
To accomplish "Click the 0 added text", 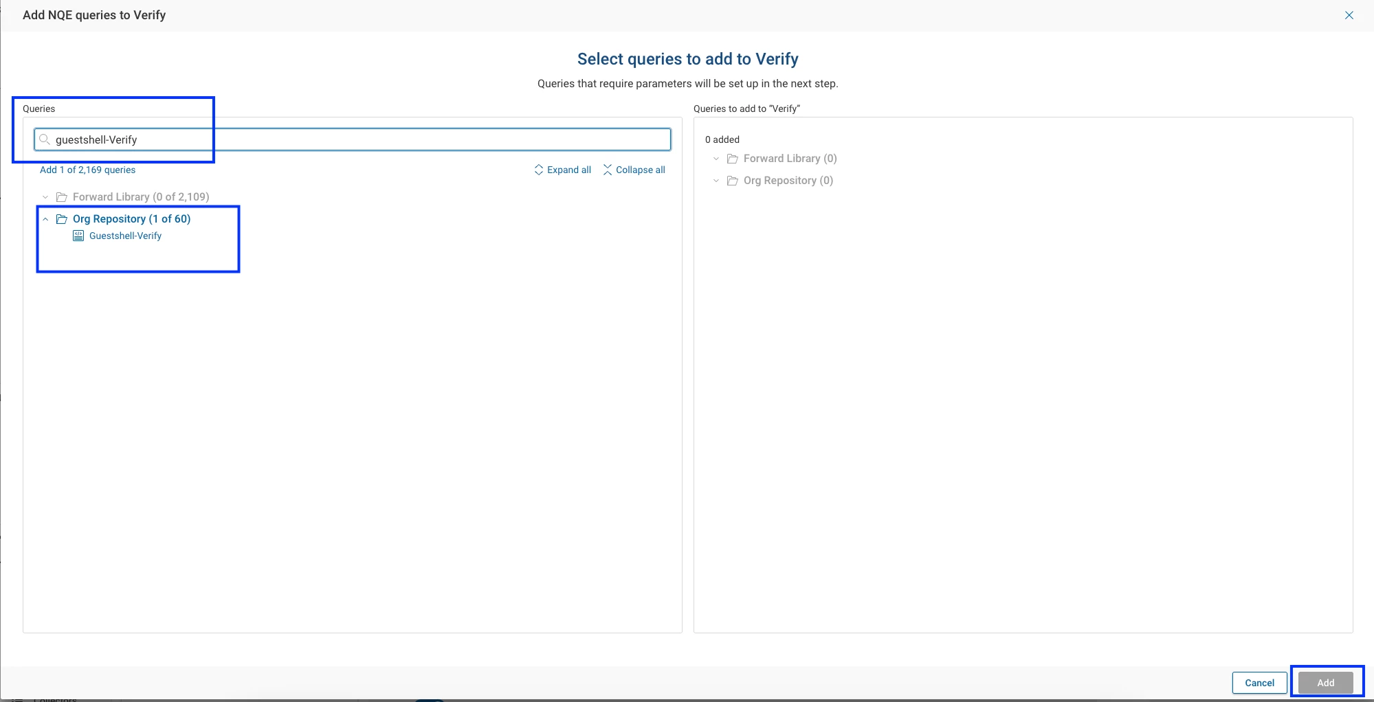I will coord(722,139).
